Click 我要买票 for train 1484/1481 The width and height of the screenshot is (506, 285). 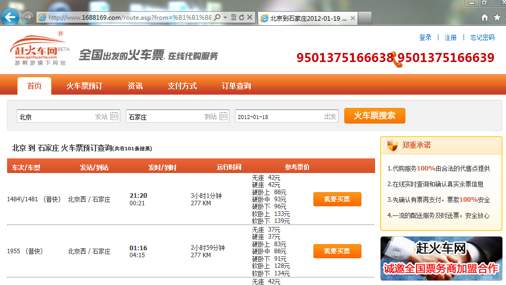click(337, 199)
